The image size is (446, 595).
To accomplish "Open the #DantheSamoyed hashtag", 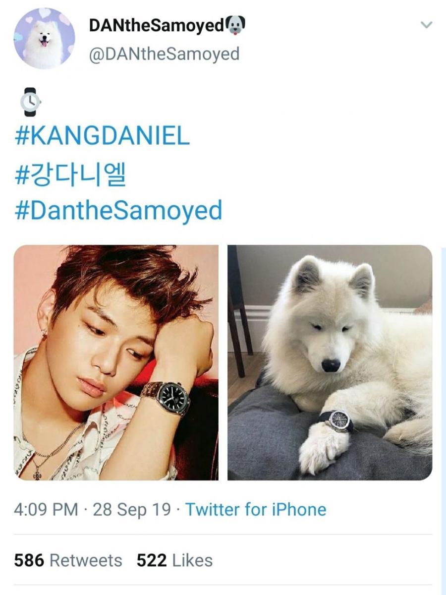I will coord(118,211).
